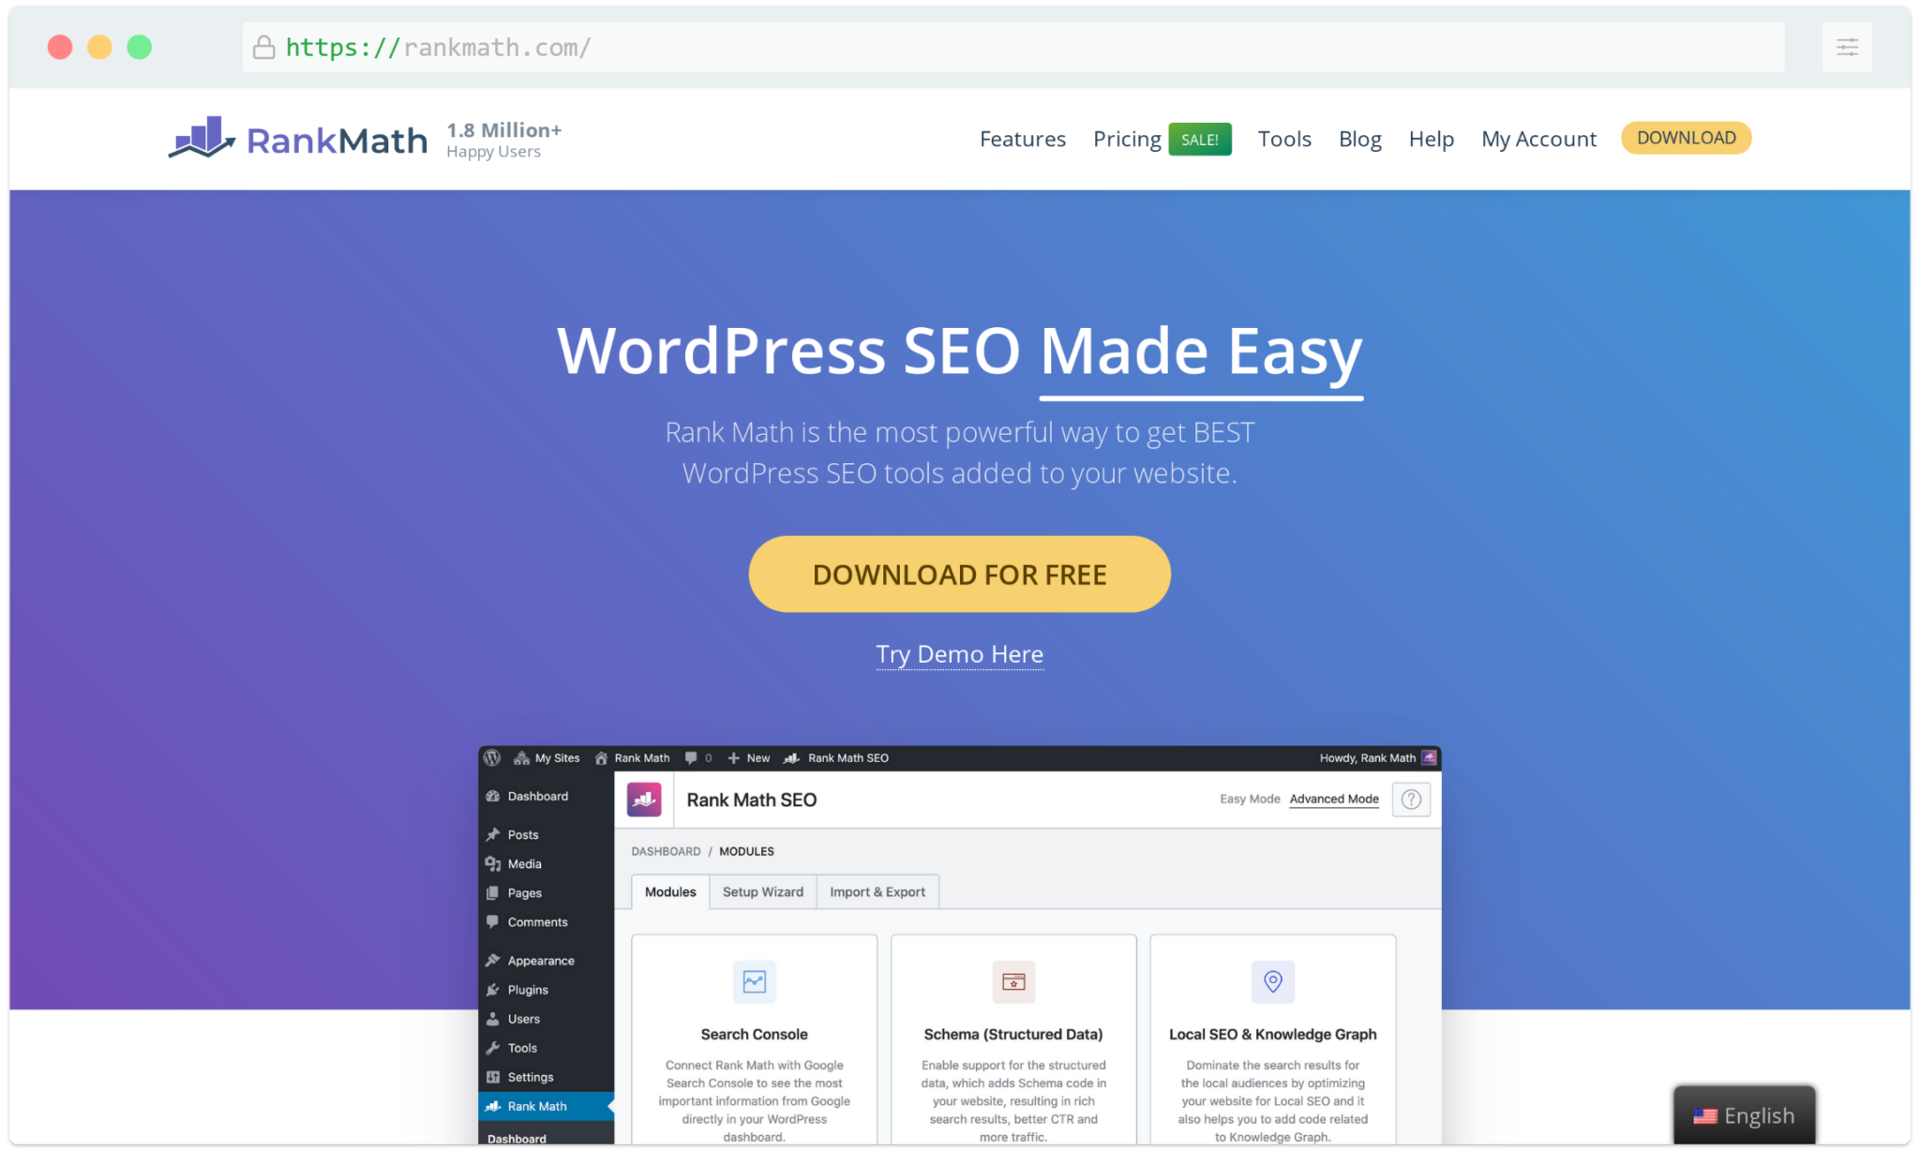Screen dimensions: 1920x1150
Task: Click the Schema Structured Data module icon
Action: pos(1013,981)
